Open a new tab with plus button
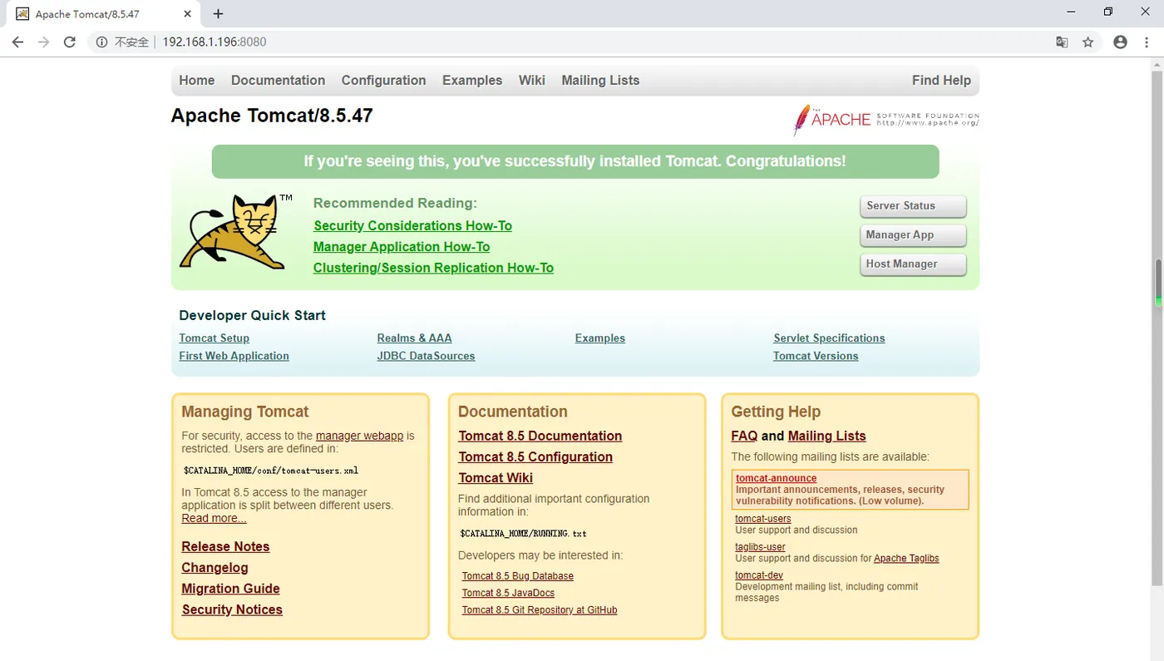This screenshot has width=1164, height=661. pyautogui.click(x=218, y=14)
